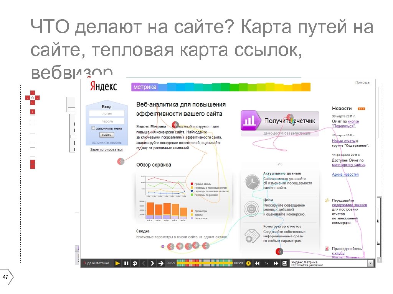Open Демо-доступ без регистрации link
This screenshot has width=393, height=294.
click(287, 134)
